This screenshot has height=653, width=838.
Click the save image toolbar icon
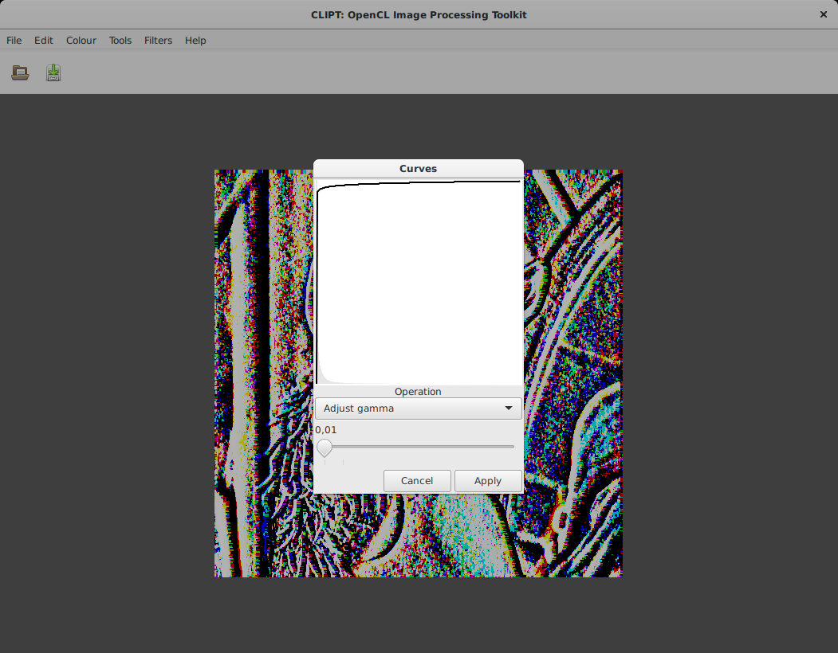[x=53, y=72]
